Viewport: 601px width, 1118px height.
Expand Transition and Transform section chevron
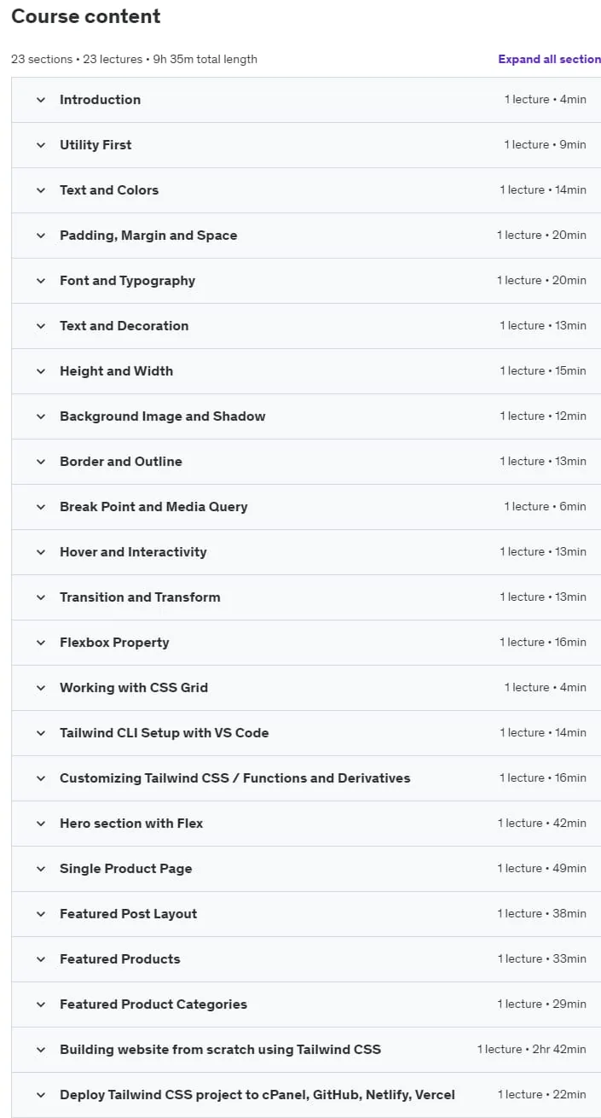40,597
